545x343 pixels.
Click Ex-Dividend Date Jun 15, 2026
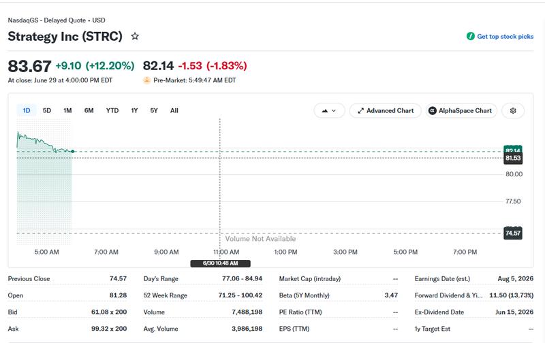click(x=514, y=312)
